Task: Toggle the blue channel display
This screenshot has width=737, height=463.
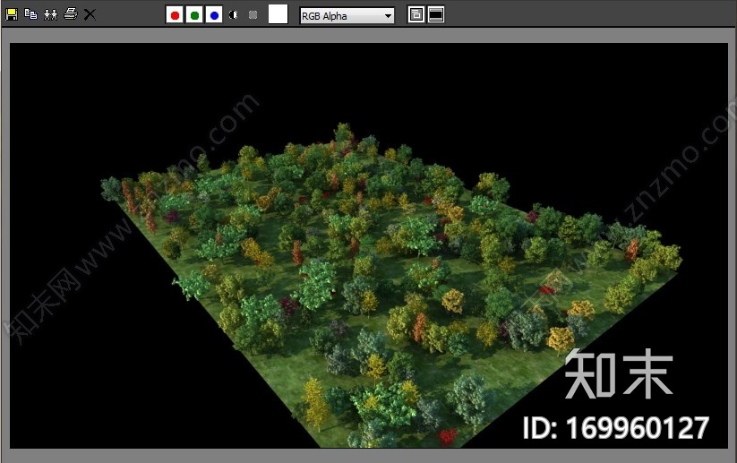Action: (214, 15)
